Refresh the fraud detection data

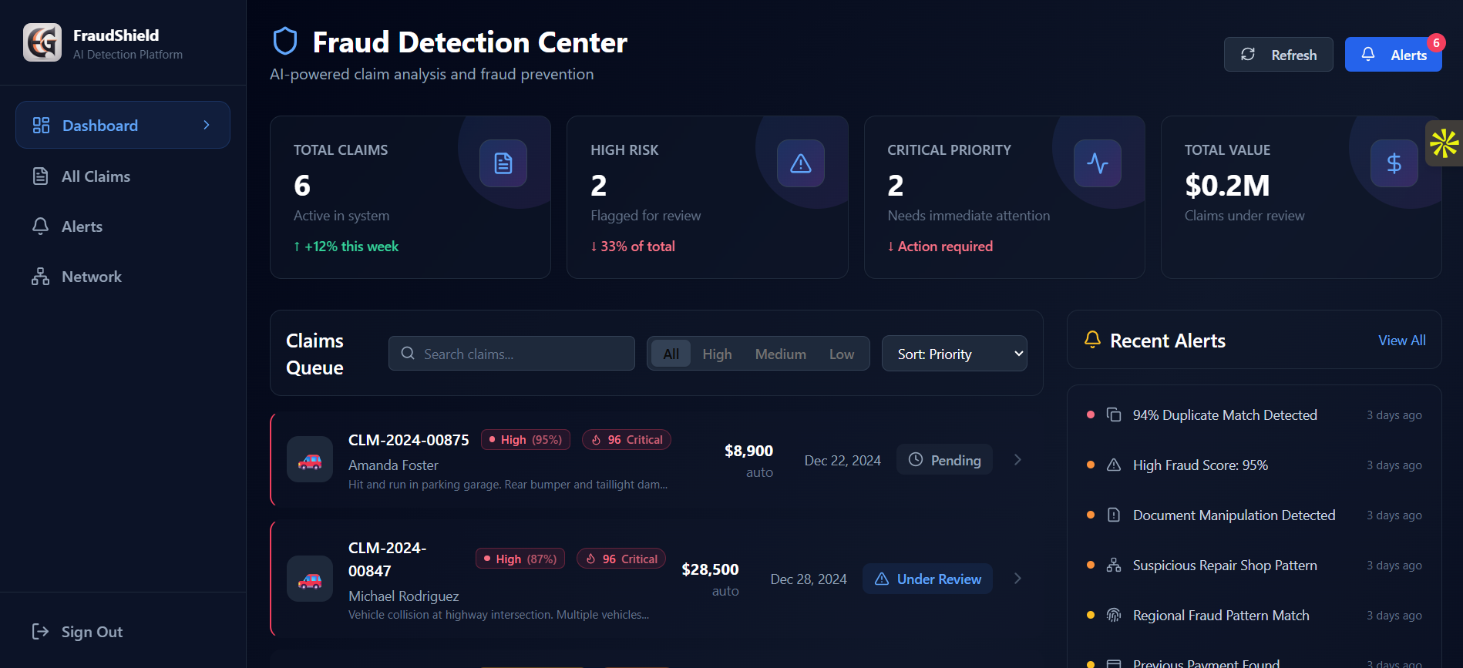[1279, 55]
